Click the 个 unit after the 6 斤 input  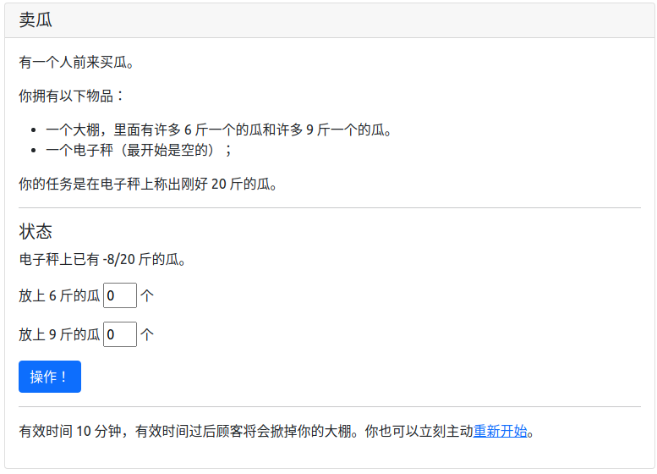click(147, 296)
